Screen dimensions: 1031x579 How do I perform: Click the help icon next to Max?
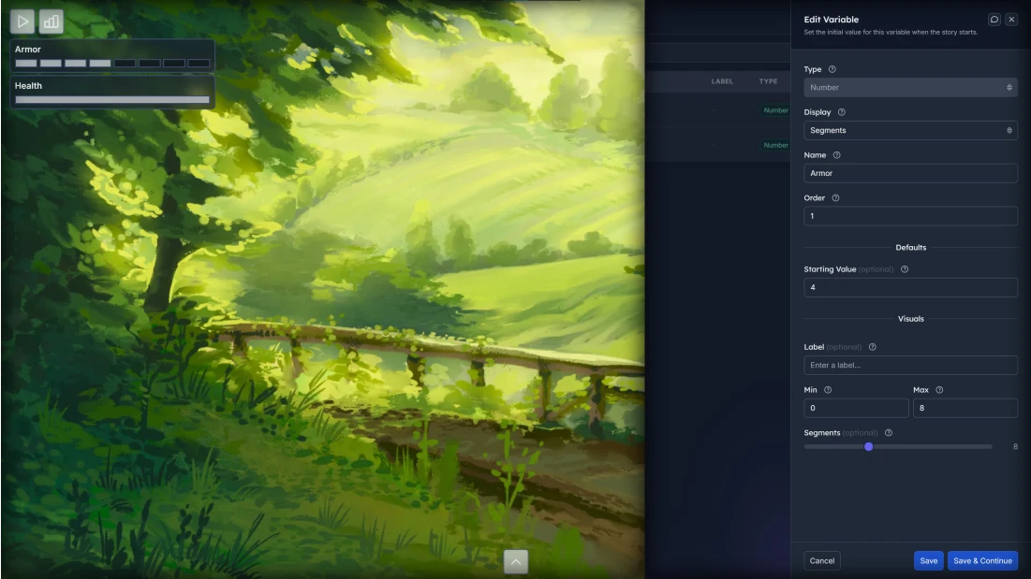coord(939,390)
